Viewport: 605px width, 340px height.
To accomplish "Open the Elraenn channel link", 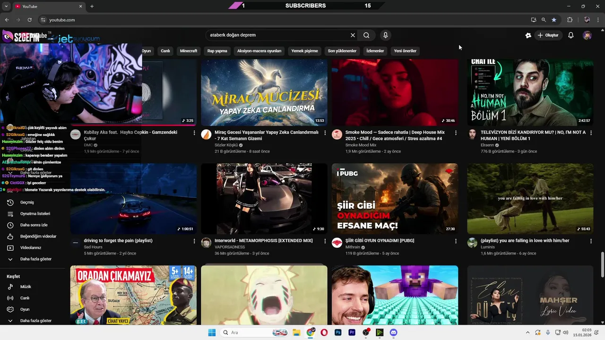I will 487,145.
